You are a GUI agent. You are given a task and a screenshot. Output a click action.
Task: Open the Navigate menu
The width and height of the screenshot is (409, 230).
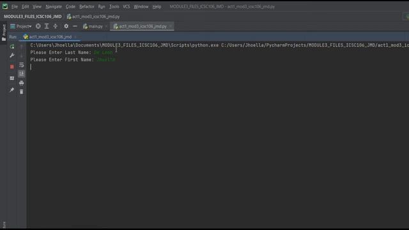pos(54,6)
